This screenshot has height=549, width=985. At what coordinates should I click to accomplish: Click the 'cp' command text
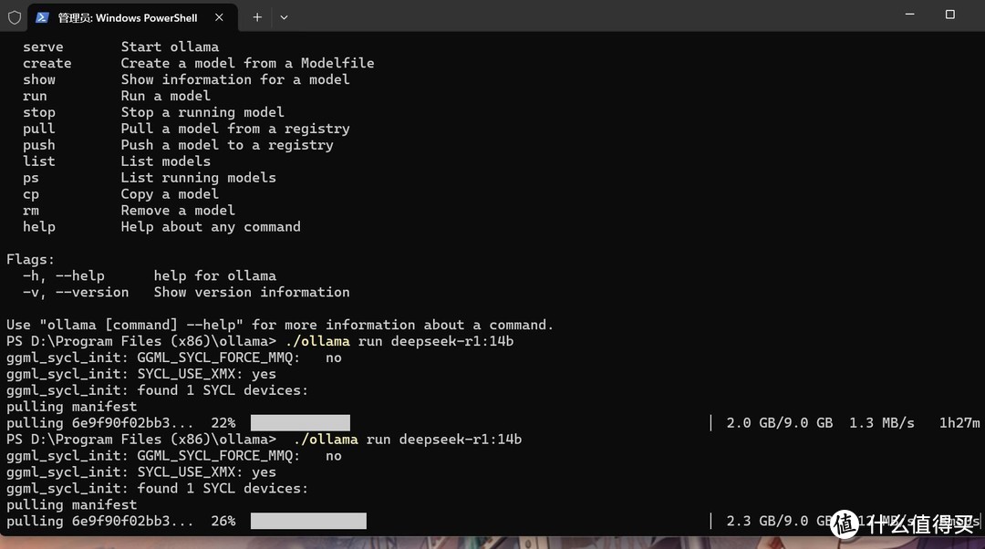pyautogui.click(x=31, y=195)
